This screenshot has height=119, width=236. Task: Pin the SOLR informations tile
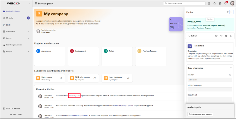(x=95, y=78)
